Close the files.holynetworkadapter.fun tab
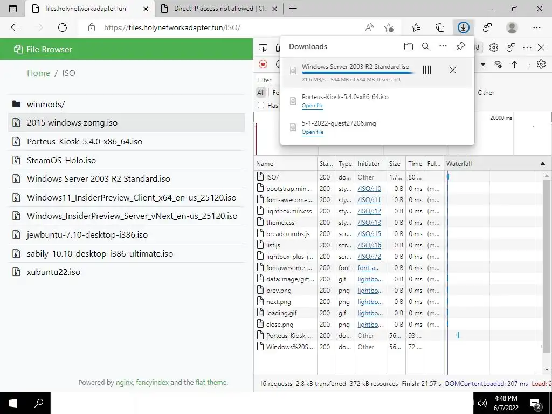 pyautogui.click(x=146, y=9)
